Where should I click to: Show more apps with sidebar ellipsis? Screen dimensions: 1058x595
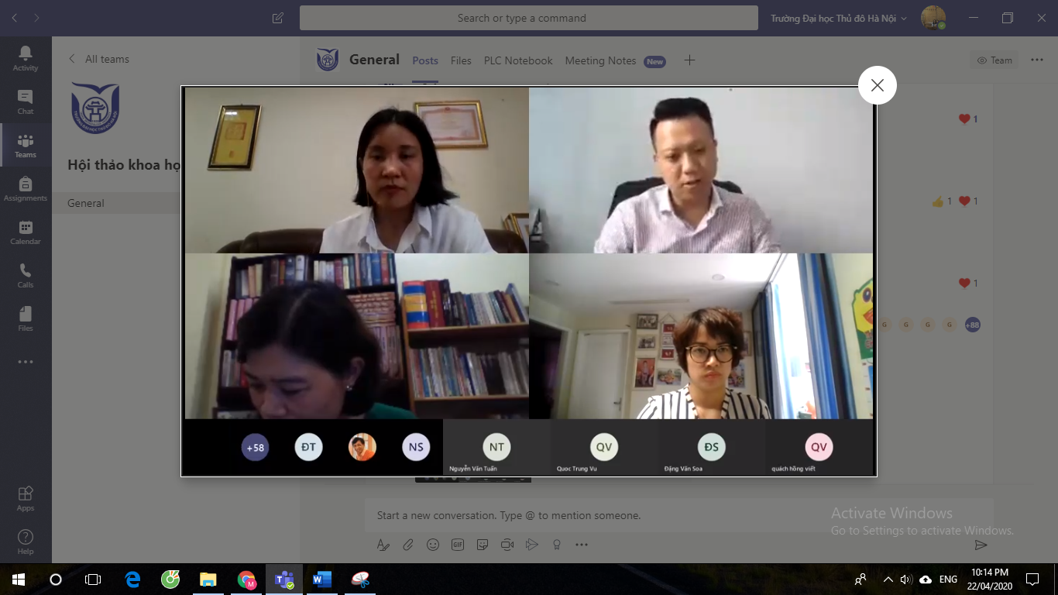26,362
